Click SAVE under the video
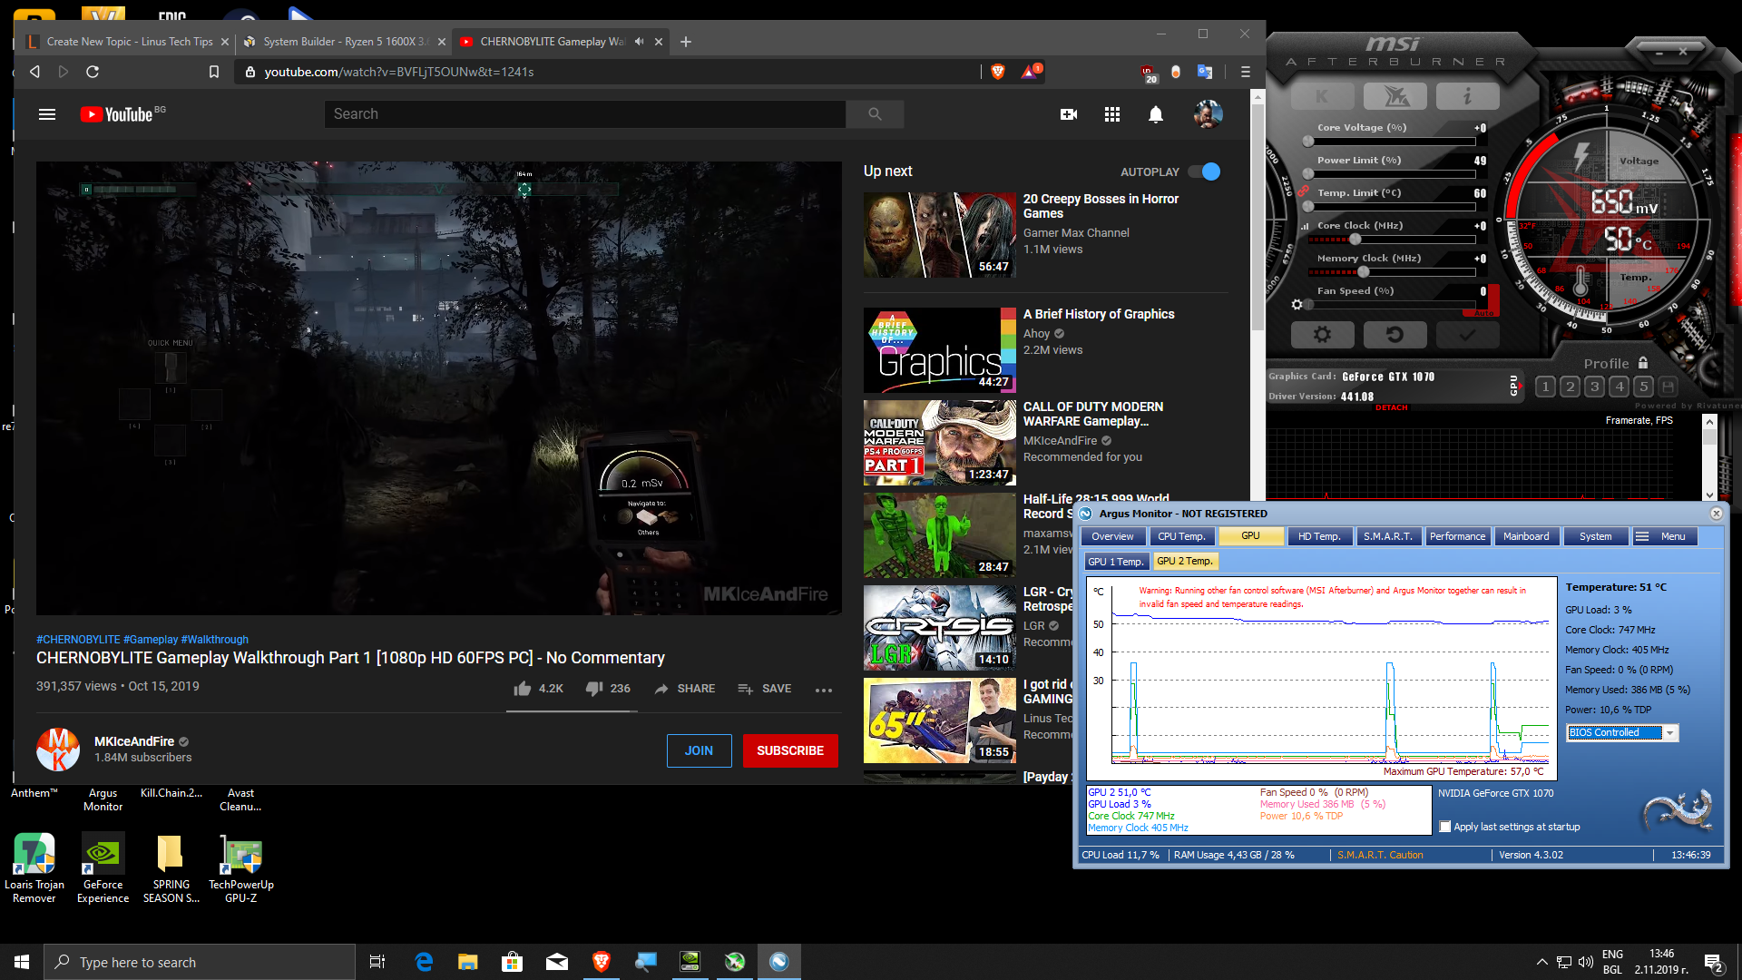1742x980 pixels. (765, 690)
